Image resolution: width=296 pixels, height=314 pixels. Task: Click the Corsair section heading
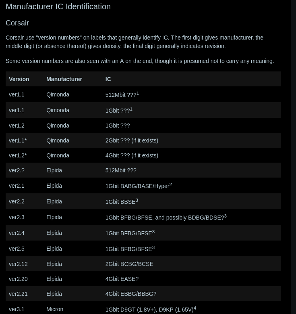coord(17,23)
